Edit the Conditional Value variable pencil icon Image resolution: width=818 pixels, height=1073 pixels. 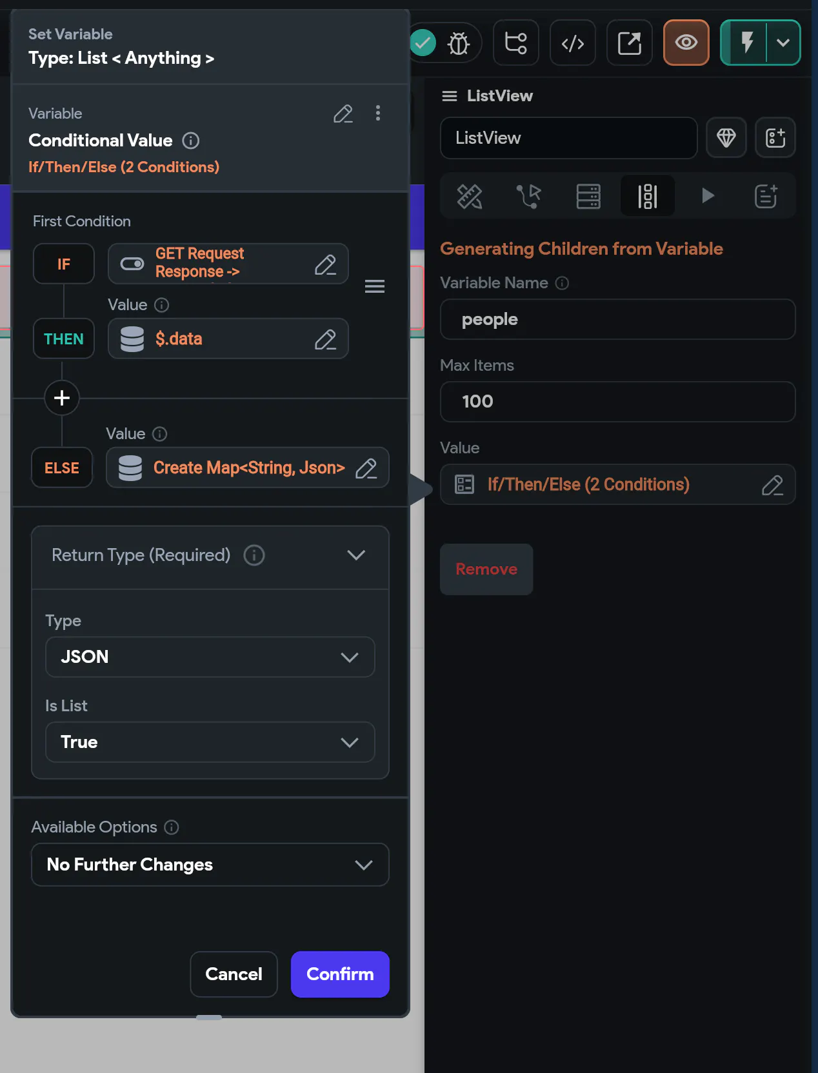point(343,114)
